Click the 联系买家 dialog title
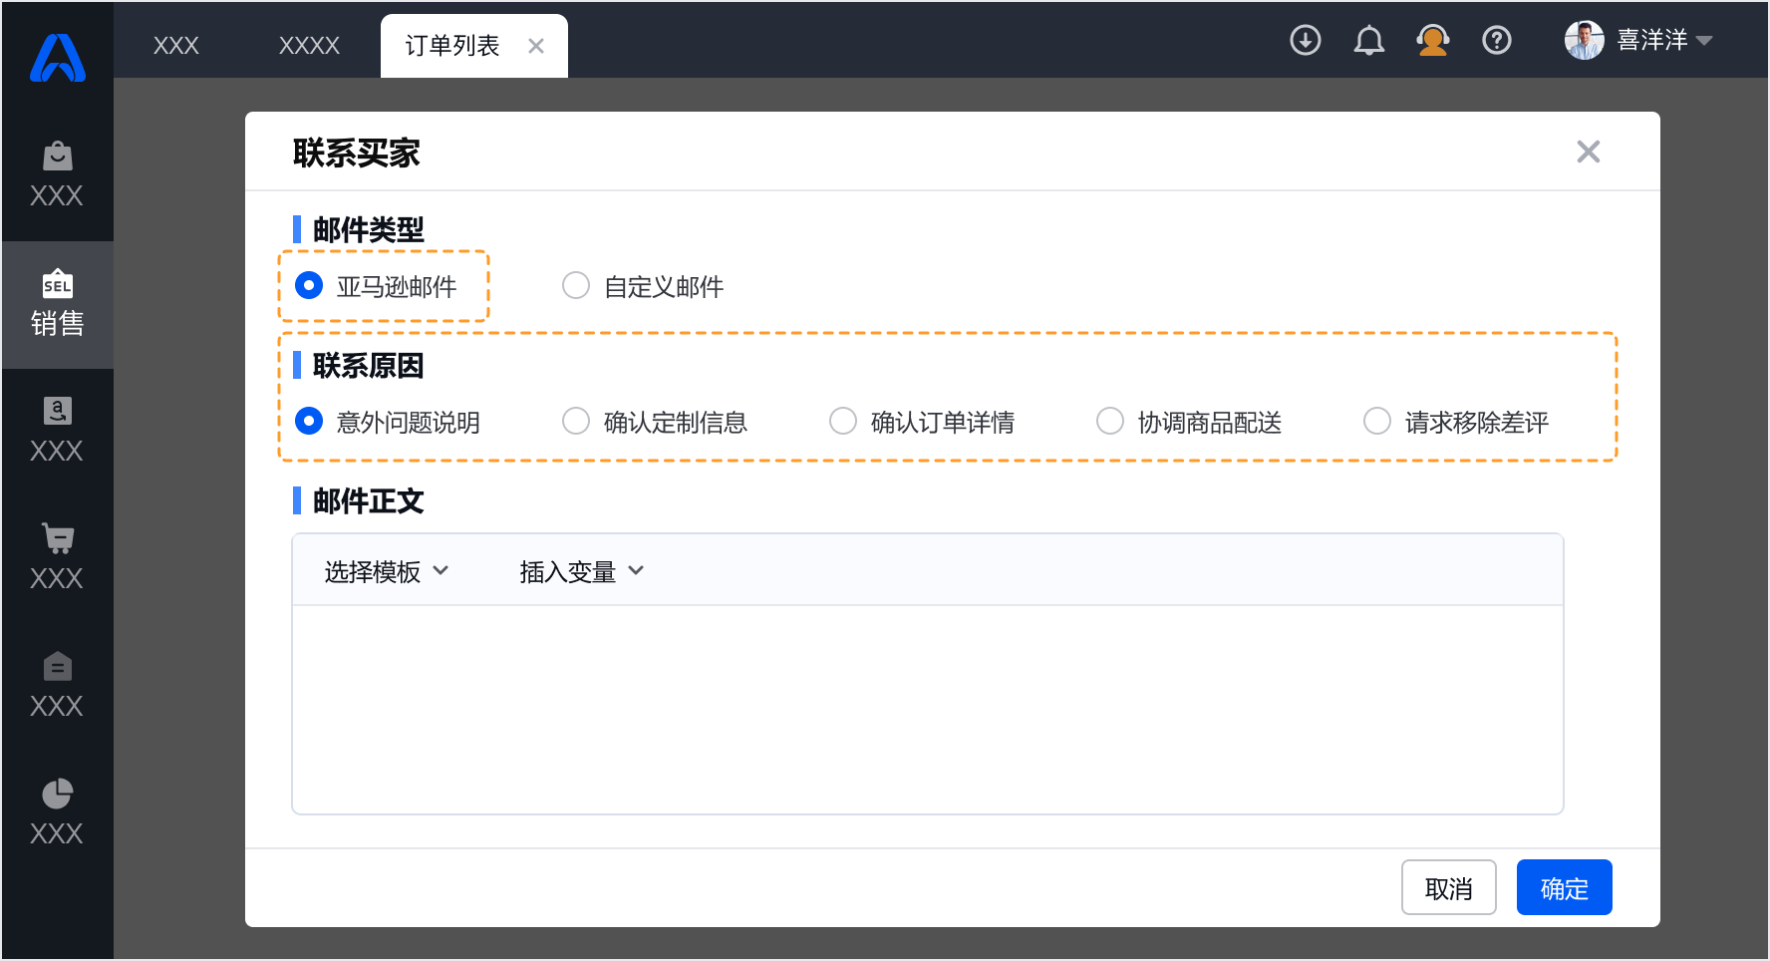 (x=357, y=154)
